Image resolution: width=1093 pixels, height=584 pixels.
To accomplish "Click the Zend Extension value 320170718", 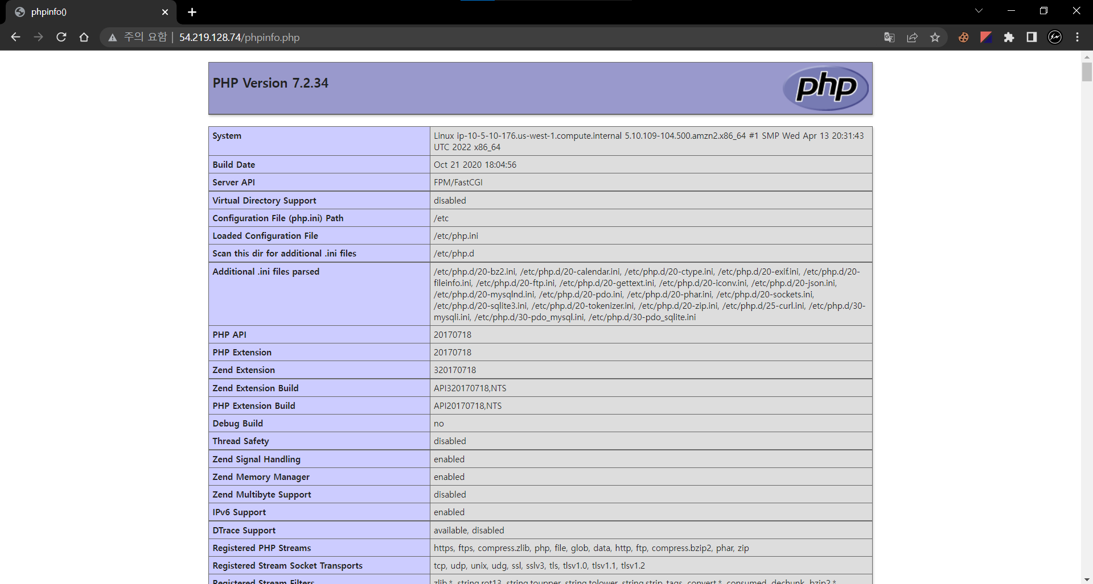I will point(455,370).
